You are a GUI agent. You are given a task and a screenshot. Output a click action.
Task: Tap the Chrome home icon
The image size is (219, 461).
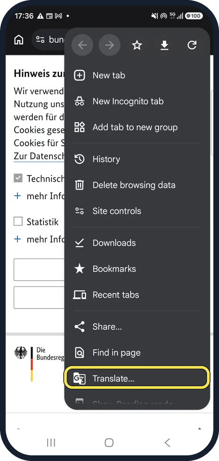(x=19, y=40)
